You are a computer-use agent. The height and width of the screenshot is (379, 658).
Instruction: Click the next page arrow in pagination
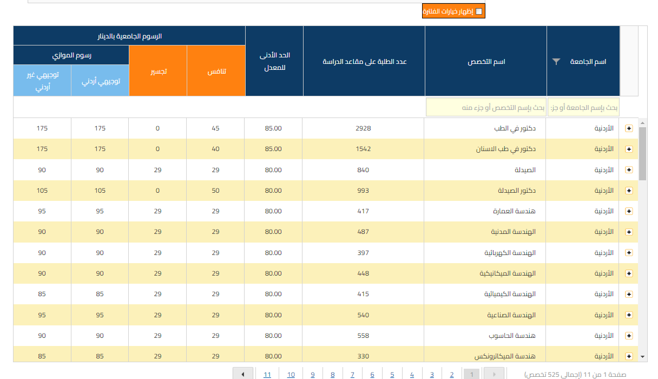point(493,373)
